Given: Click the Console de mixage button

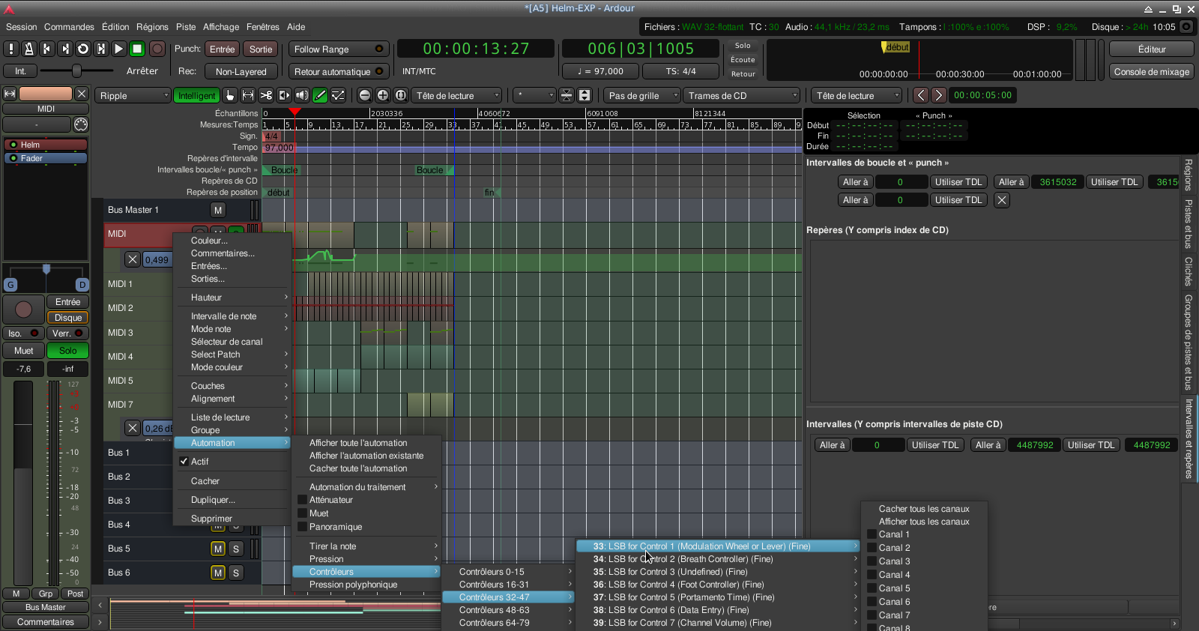Looking at the screenshot, I should coord(1151,72).
